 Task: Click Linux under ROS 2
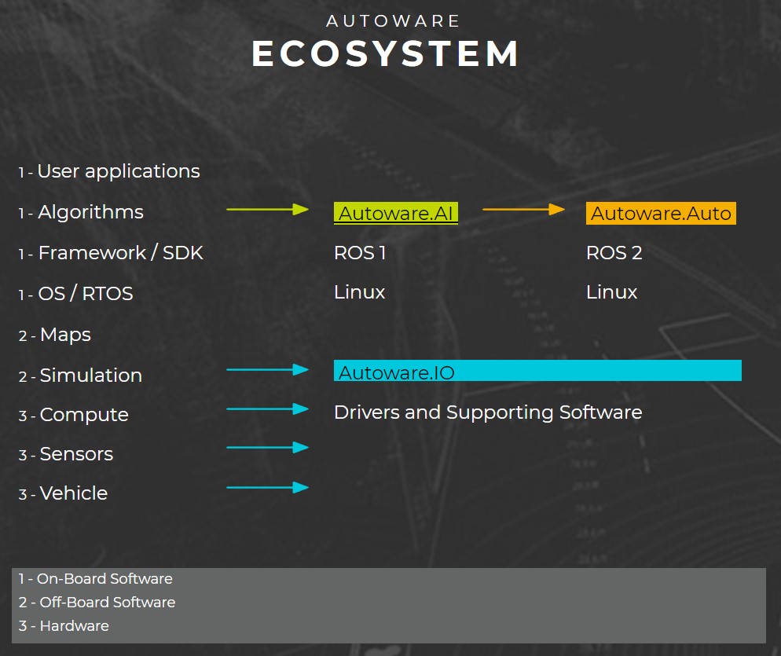611,292
